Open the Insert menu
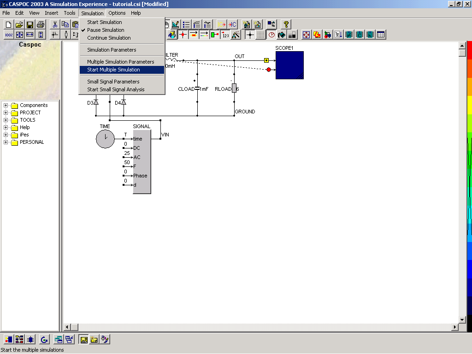 [x=52, y=13]
